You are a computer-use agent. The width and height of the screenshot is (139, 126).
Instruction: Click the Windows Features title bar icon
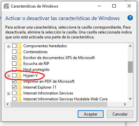(6, 6)
